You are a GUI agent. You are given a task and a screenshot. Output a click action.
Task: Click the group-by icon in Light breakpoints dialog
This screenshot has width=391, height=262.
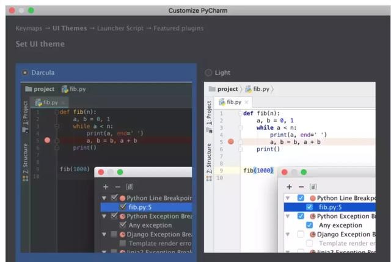click(x=313, y=187)
